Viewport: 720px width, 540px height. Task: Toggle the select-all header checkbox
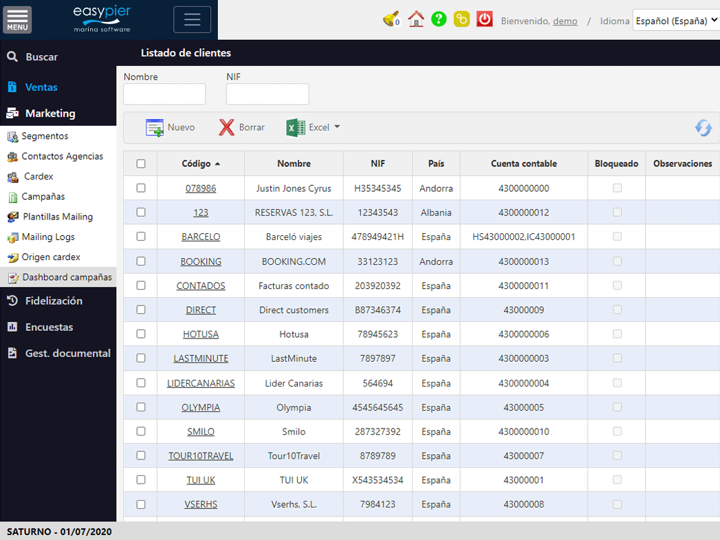point(141,164)
